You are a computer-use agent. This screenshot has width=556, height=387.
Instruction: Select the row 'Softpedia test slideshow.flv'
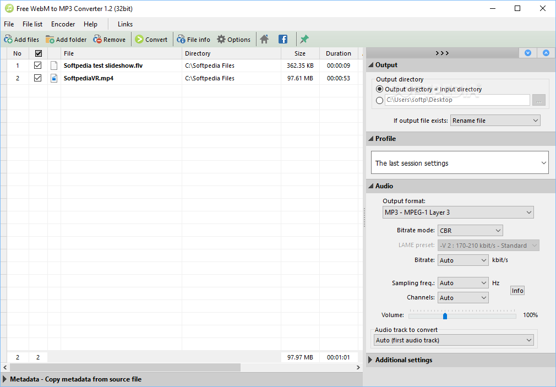[182, 66]
